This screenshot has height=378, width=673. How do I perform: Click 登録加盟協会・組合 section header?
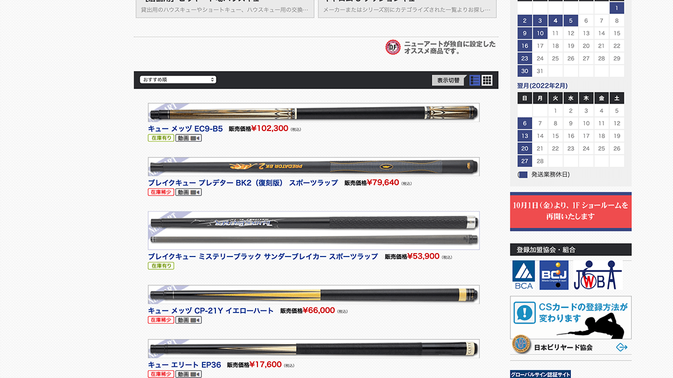tap(570, 250)
